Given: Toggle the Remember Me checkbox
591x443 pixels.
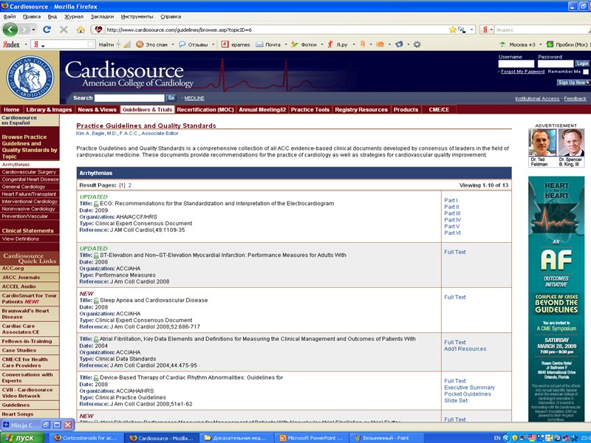Looking at the screenshot, I should [x=585, y=72].
